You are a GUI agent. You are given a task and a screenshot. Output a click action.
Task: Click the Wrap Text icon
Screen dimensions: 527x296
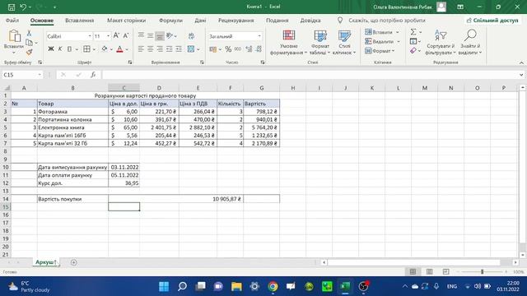click(x=191, y=36)
